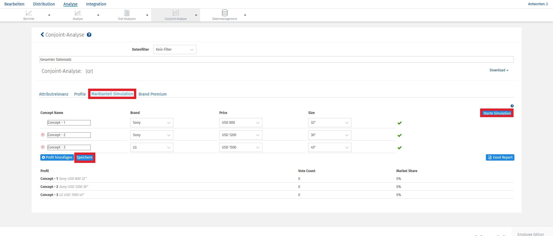Click the help icon beside Conjoint-Analyse title
553x236 pixels.
pyautogui.click(x=89, y=35)
